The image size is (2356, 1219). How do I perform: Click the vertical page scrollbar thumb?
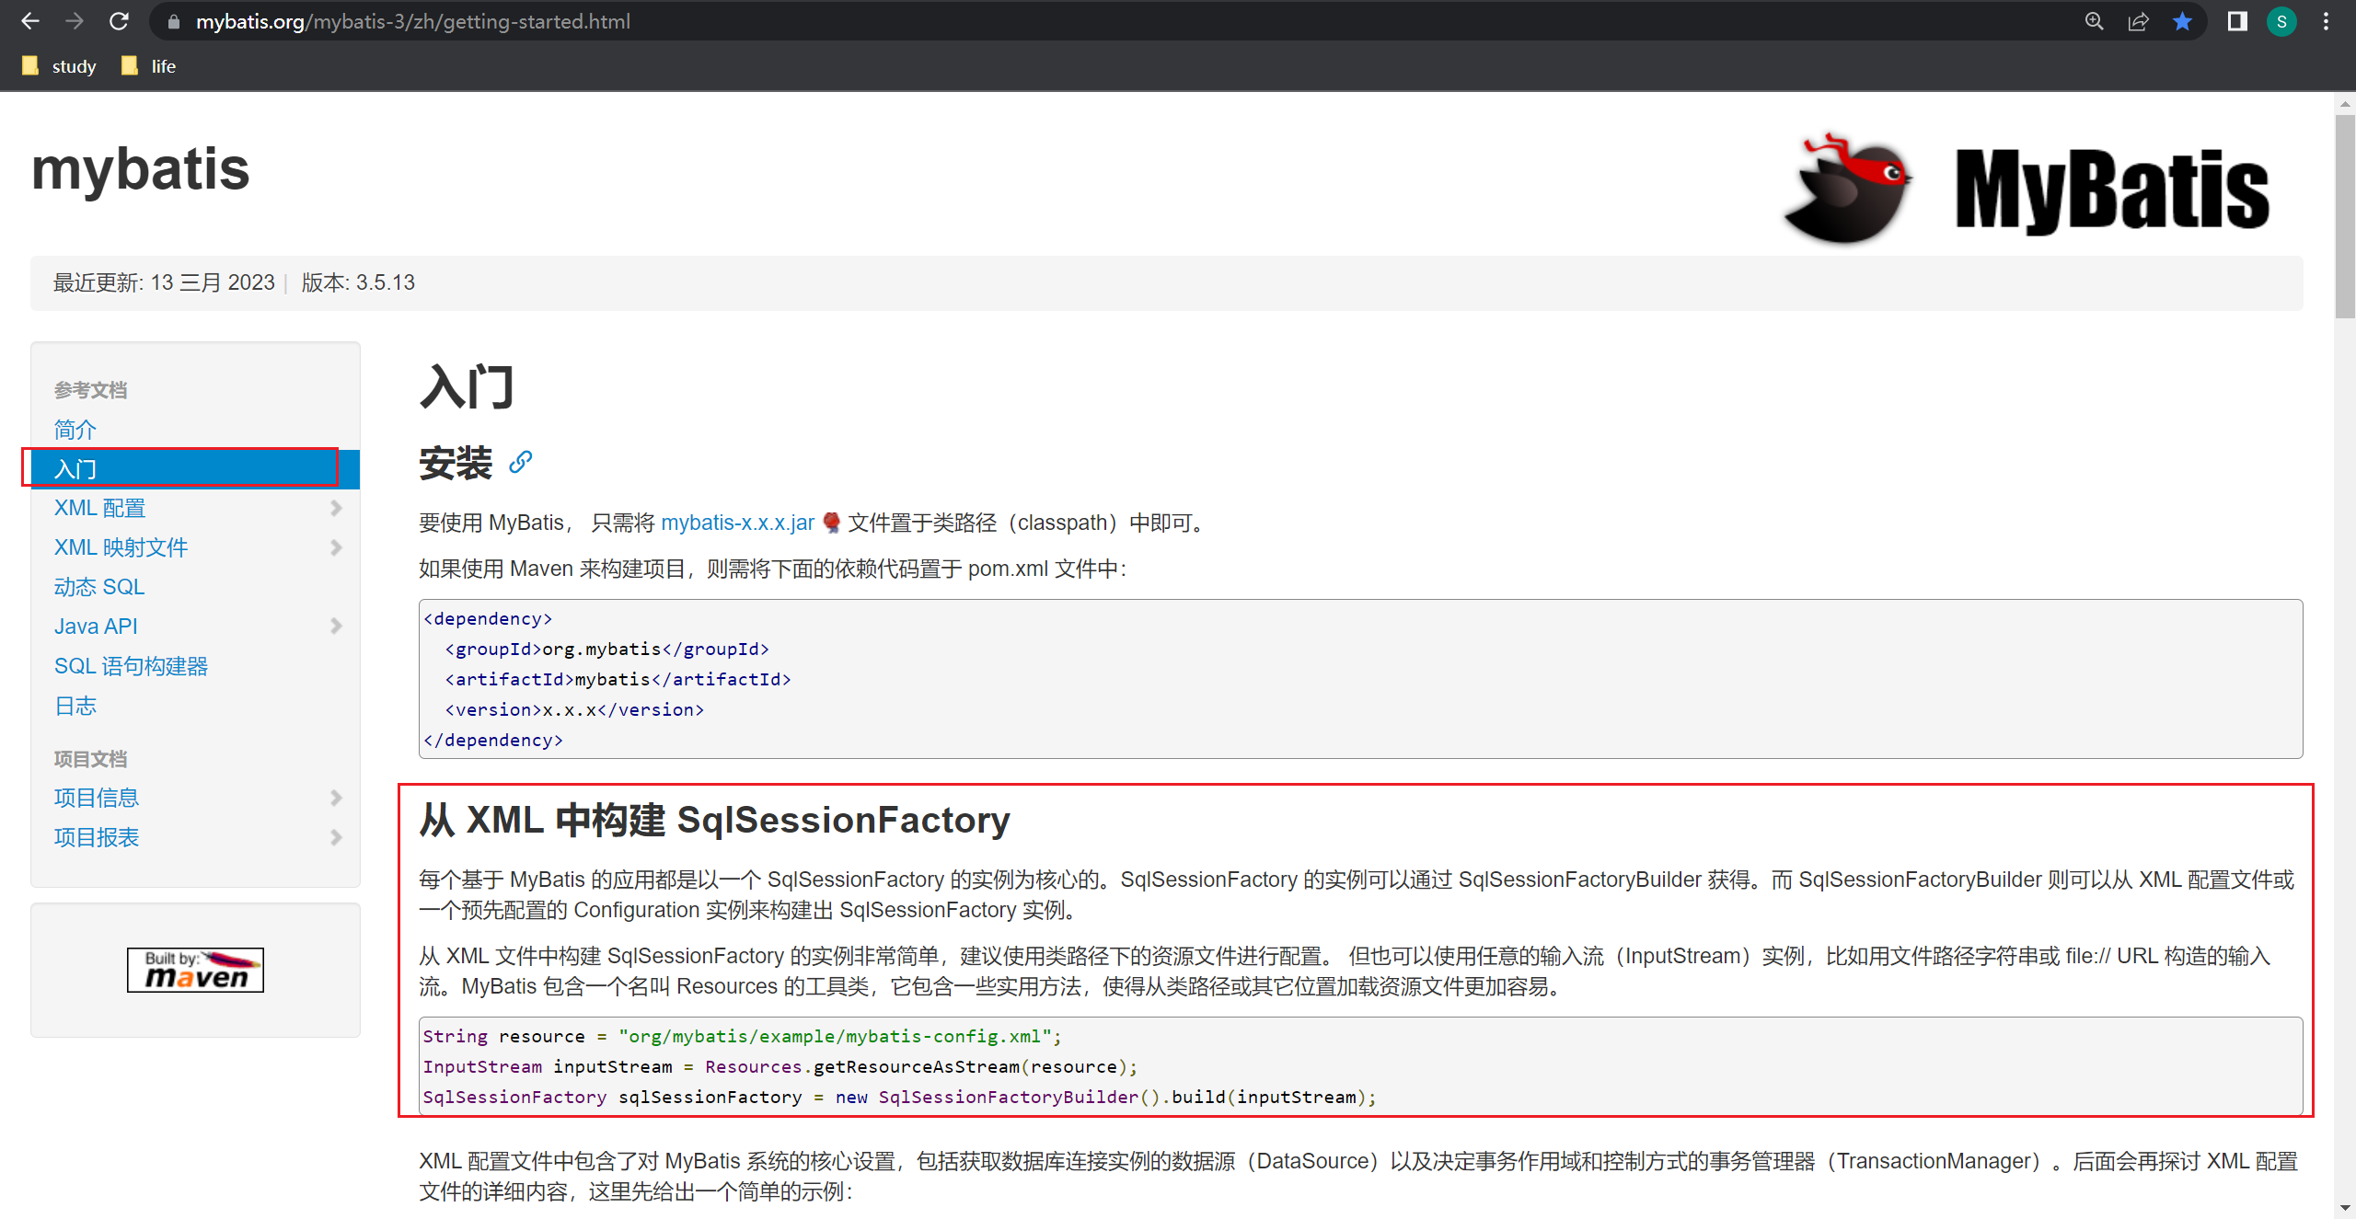tap(2345, 216)
